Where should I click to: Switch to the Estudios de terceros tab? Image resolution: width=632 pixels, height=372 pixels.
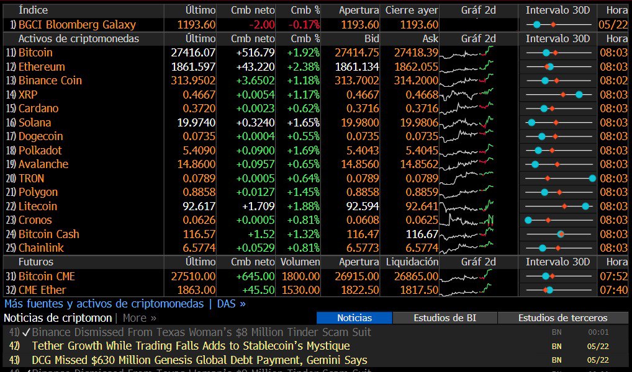562,318
